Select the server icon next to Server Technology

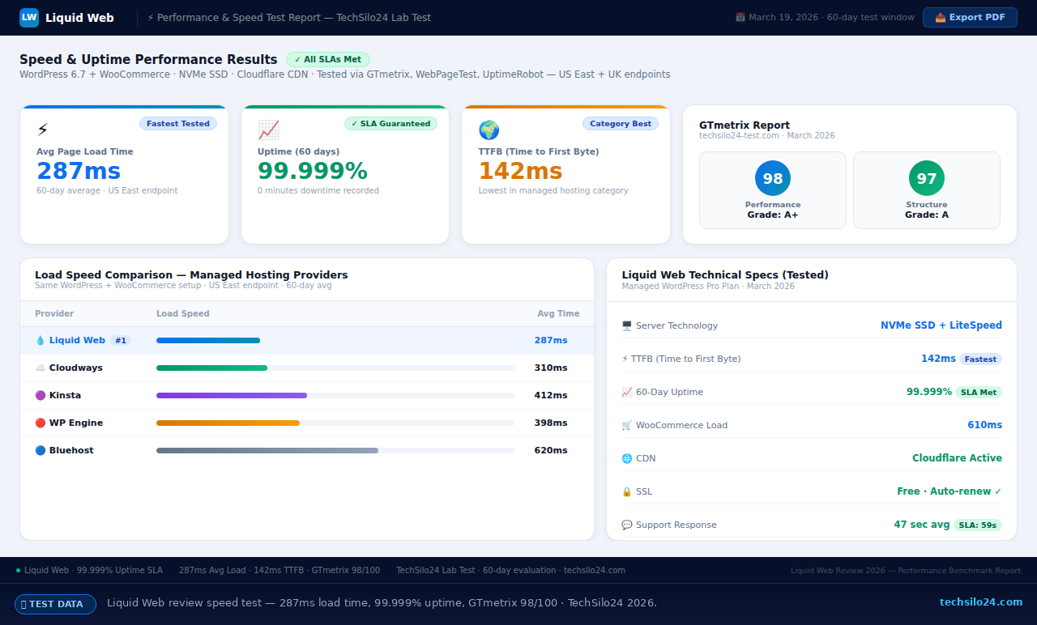pos(625,325)
